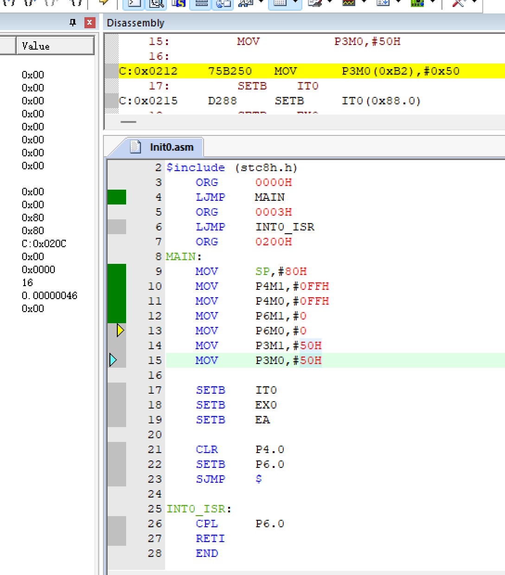Image resolution: width=505 pixels, height=575 pixels.
Task: Click disassembly address C:0x0212
Action: tap(148, 71)
